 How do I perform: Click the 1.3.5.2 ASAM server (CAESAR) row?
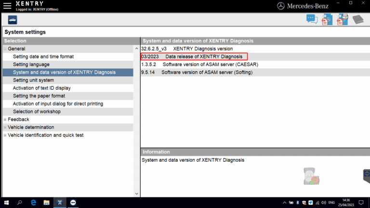[255, 65]
